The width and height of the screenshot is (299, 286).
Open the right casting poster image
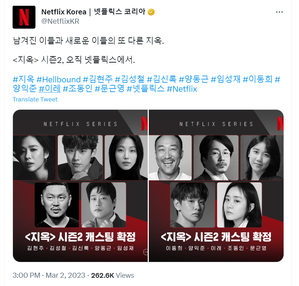coord(216,186)
